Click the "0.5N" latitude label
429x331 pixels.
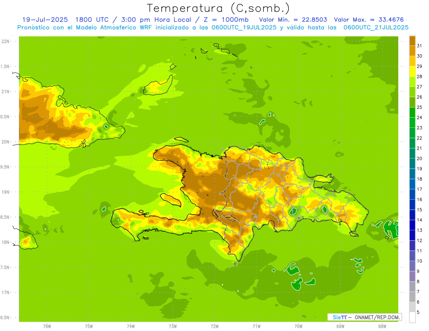5,117
